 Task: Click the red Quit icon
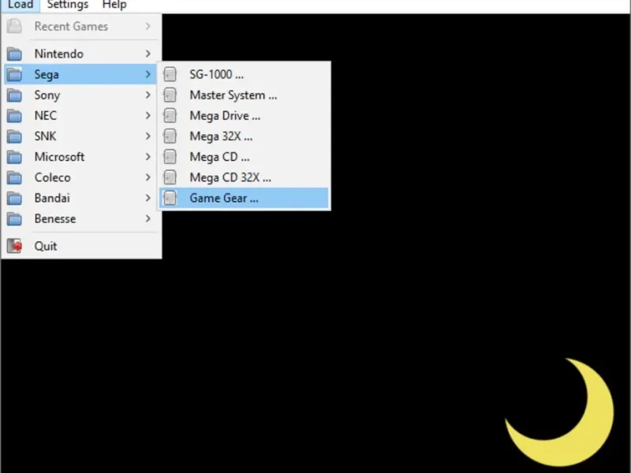click(14, 246)
